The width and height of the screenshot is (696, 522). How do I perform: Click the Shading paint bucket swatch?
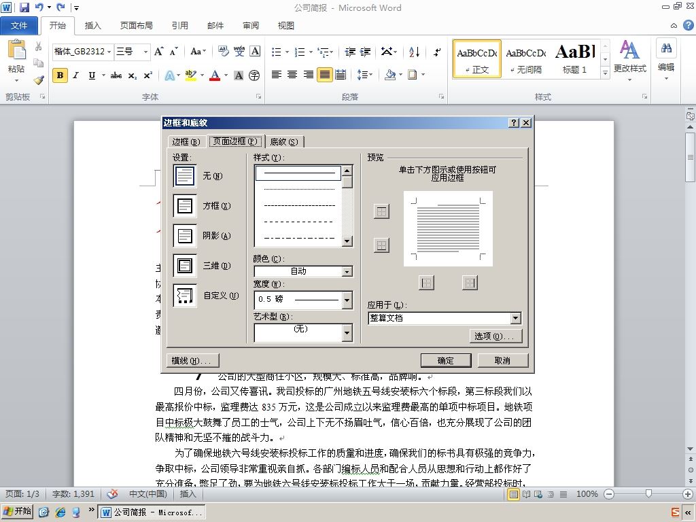(x=390, y=75)
